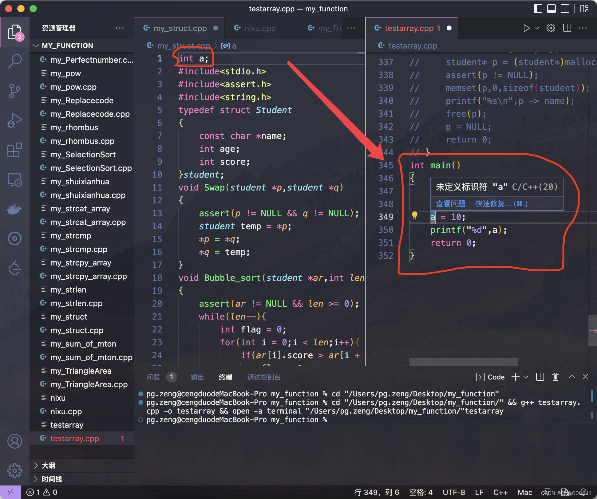Click the Run Code play button
This screenshot has width=597, height=499.
coord(526,28)
